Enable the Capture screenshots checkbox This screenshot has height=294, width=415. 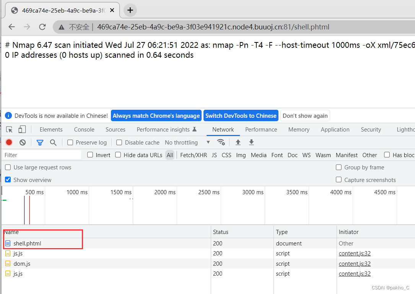[339, 180]
